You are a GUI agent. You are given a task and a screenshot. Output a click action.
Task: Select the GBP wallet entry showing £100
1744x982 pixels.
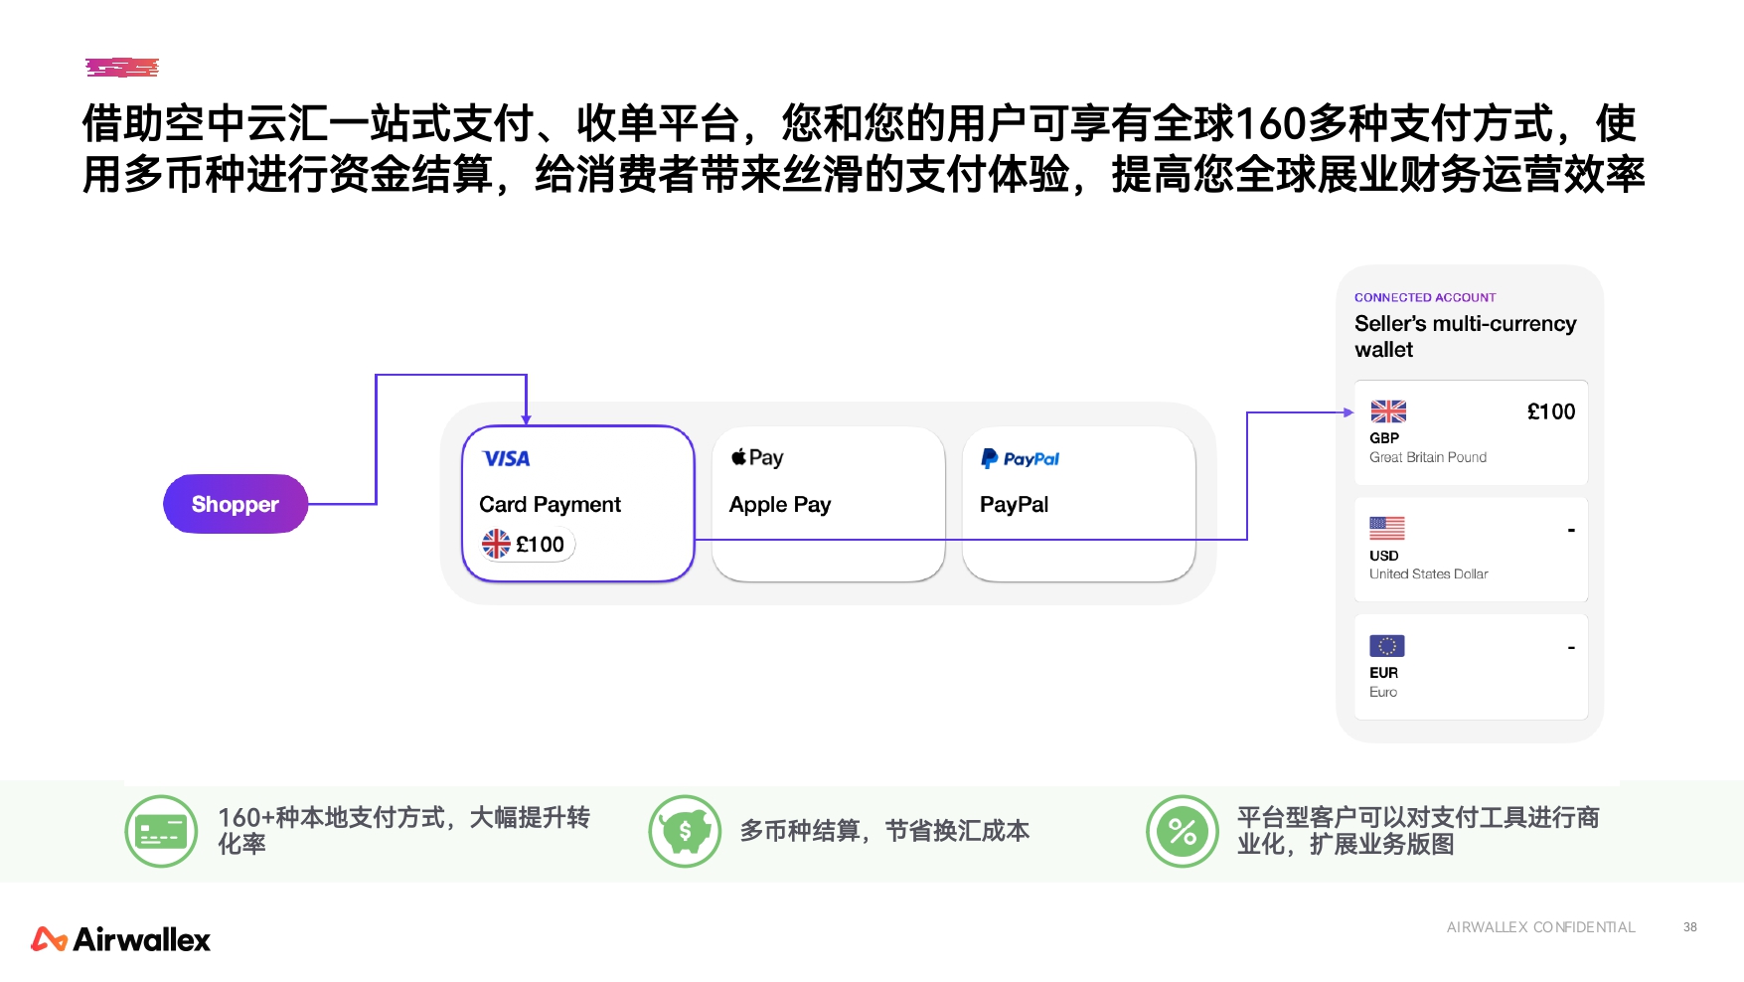pyautogui.click(x=1471, y=431)
